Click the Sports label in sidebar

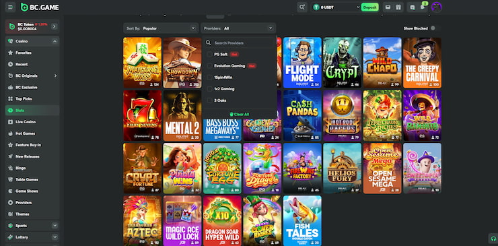(22, 226)
